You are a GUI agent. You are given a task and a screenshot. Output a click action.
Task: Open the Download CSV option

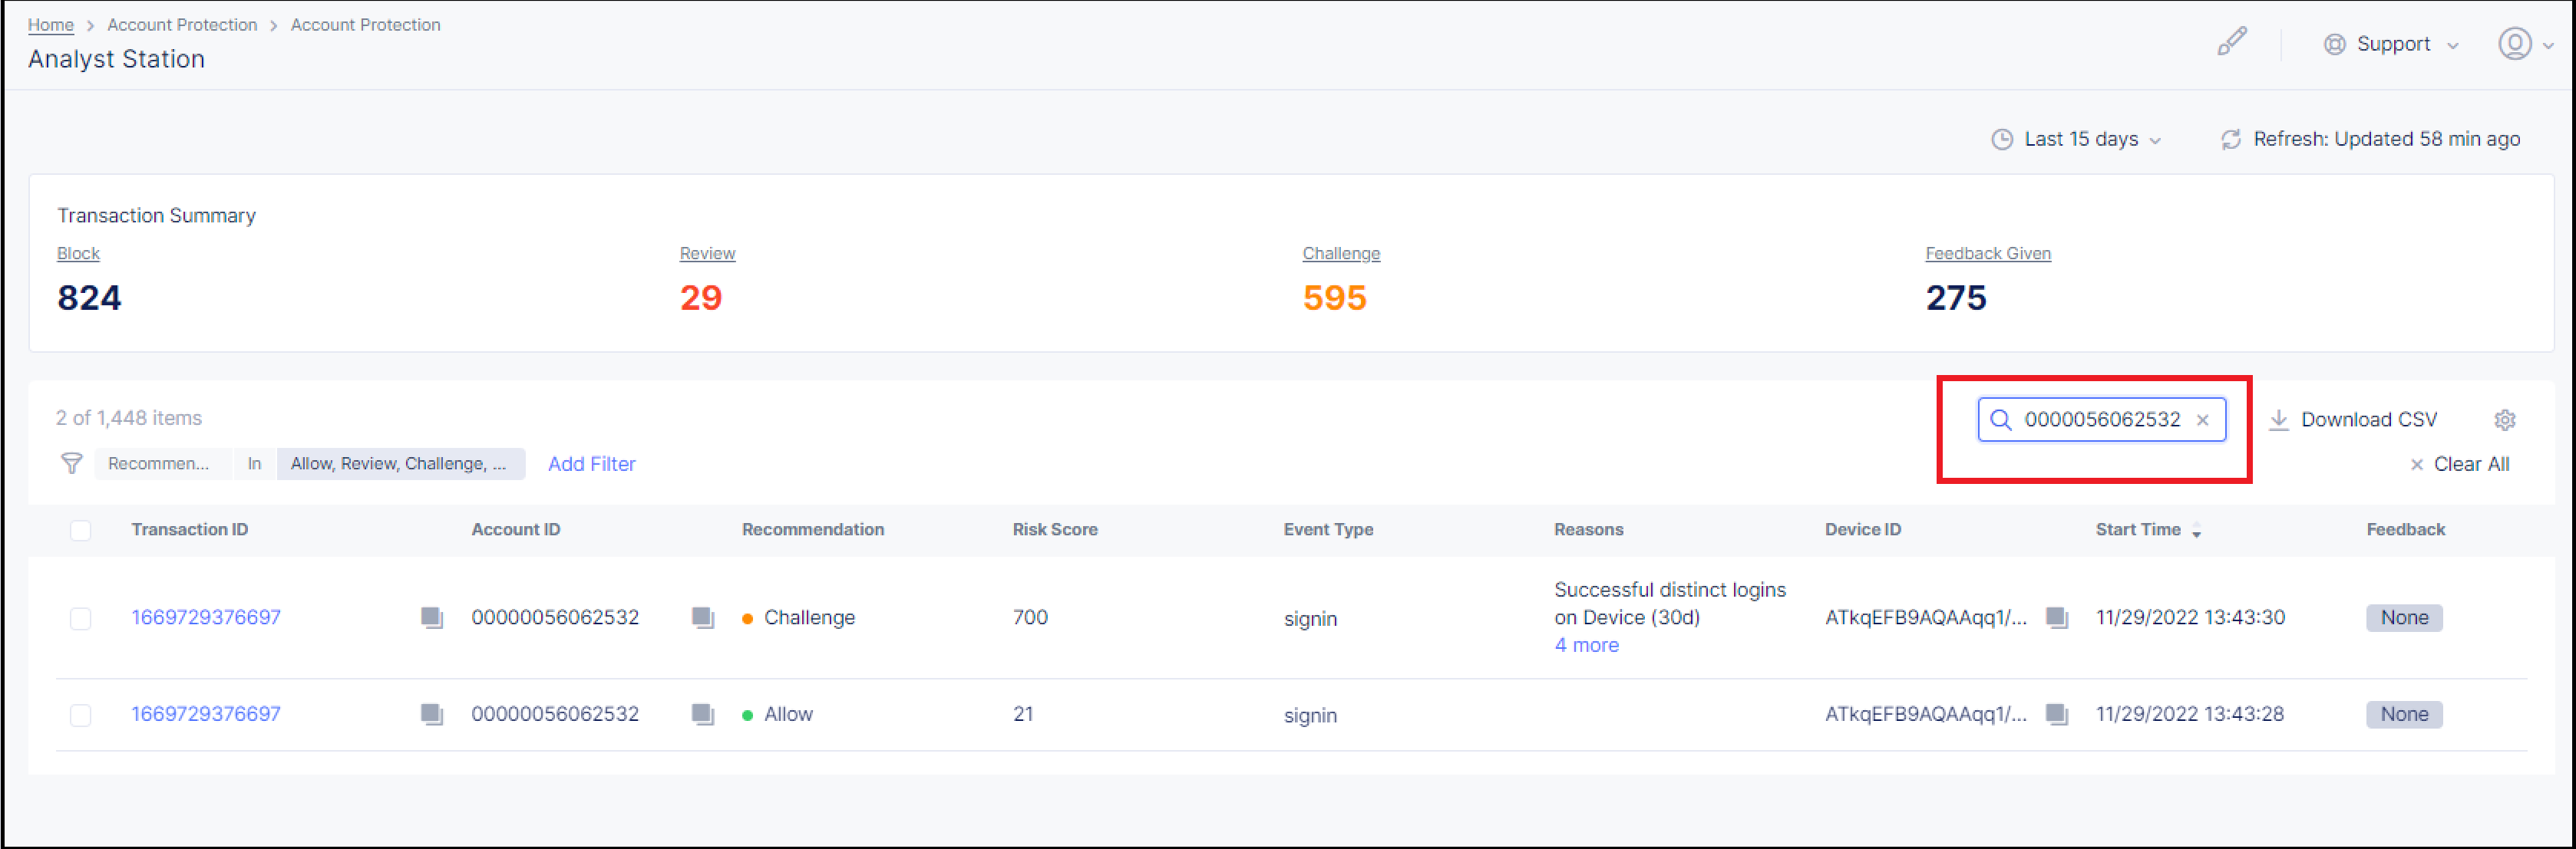tap(2352, 419)
